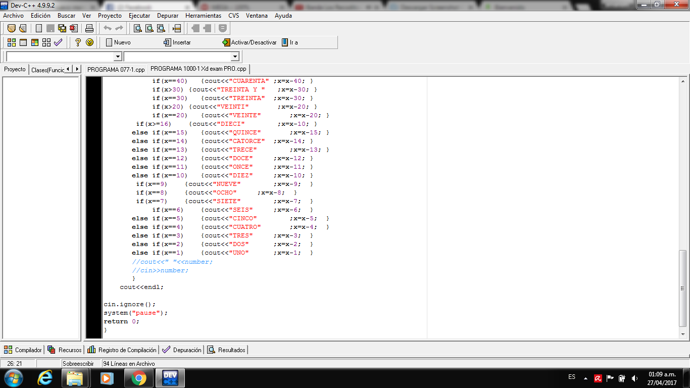Image resolution: width=690 pixels, height=388 pixels.
Task: Click the Compile and Run icon
Action: tap(35, 42)
